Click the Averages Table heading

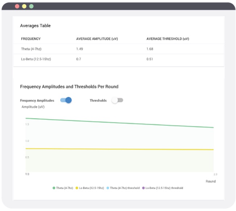[35, 26]
